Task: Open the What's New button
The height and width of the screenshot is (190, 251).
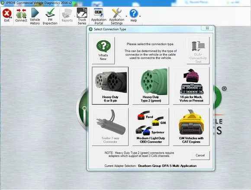Action: [x=103, y=50]
